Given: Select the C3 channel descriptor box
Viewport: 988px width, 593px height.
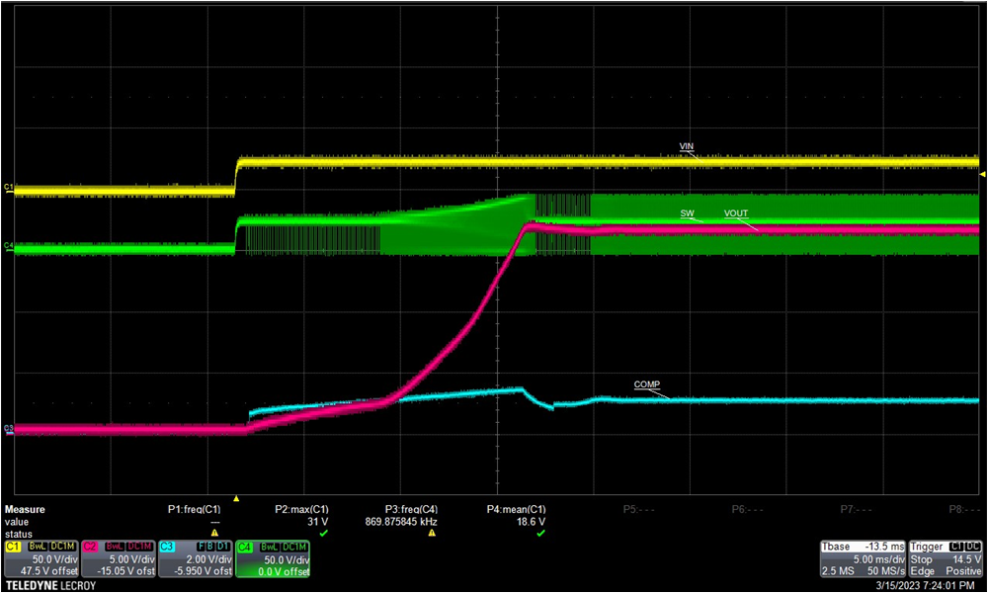Looking at the screenshot, I should 195,558.
